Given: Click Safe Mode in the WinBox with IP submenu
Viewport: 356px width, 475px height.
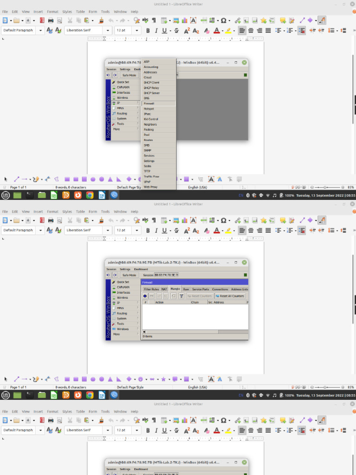Looking at the screenshot, I should [x=129, y=75].
